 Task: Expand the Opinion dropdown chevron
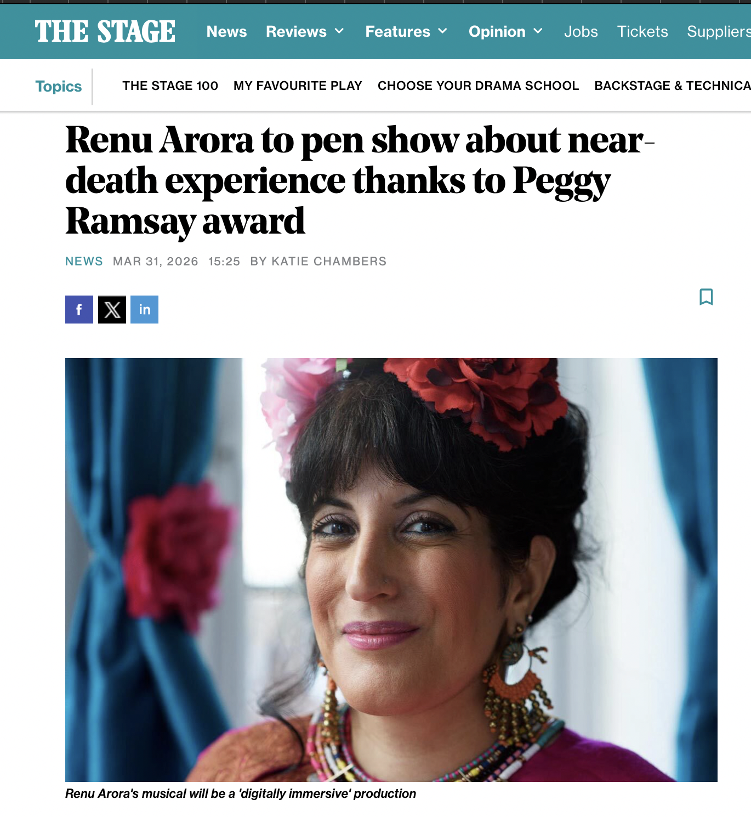538,31
